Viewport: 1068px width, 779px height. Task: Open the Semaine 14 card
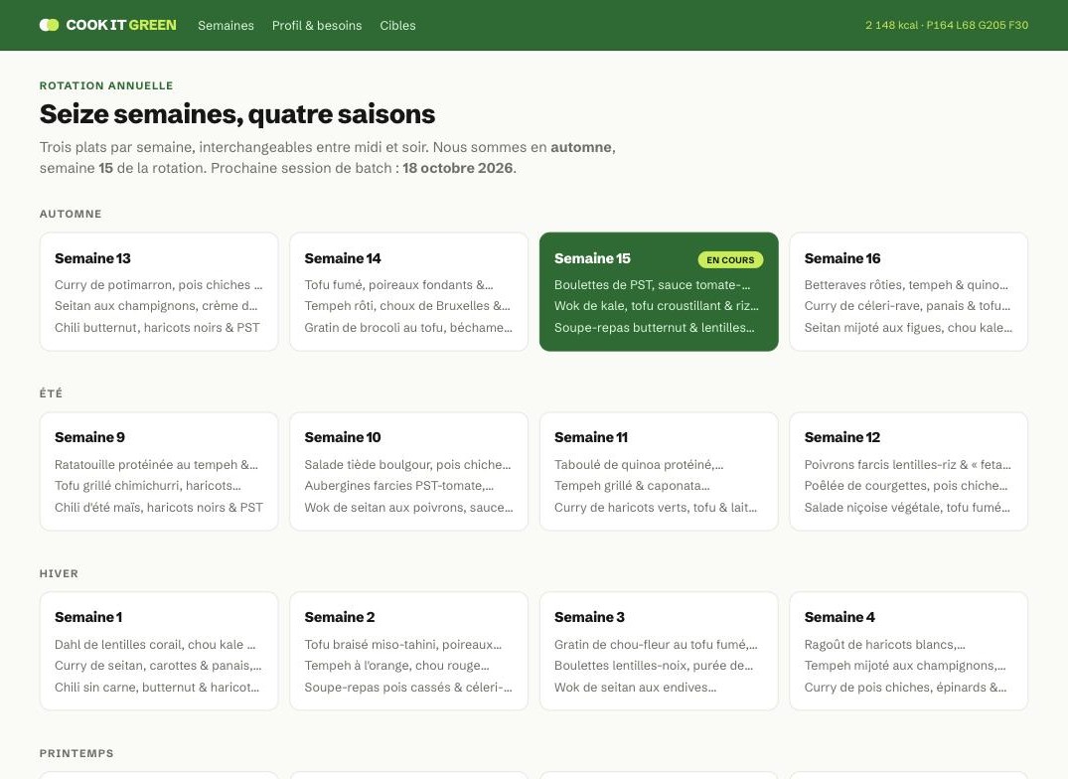point(408,291)
